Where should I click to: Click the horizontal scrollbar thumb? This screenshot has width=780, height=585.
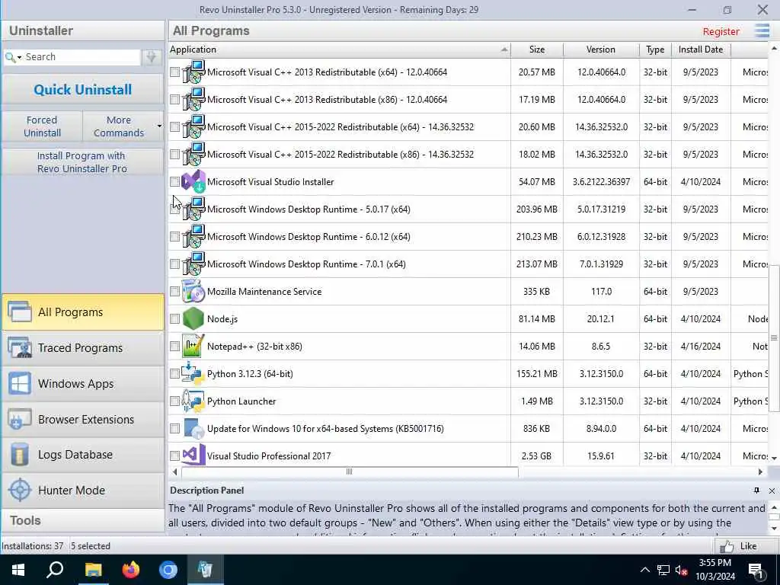point(349,472)
